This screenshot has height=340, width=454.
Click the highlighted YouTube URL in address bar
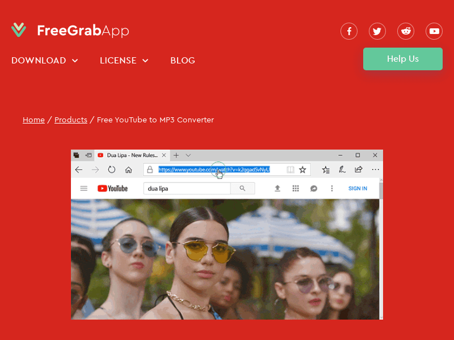[214, 169]
